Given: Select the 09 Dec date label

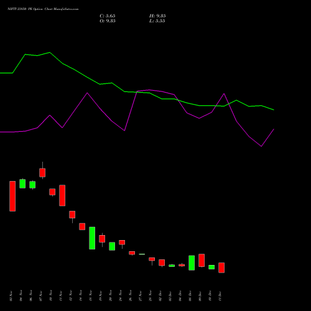Looking at the screenshot, I should (200, 296).
